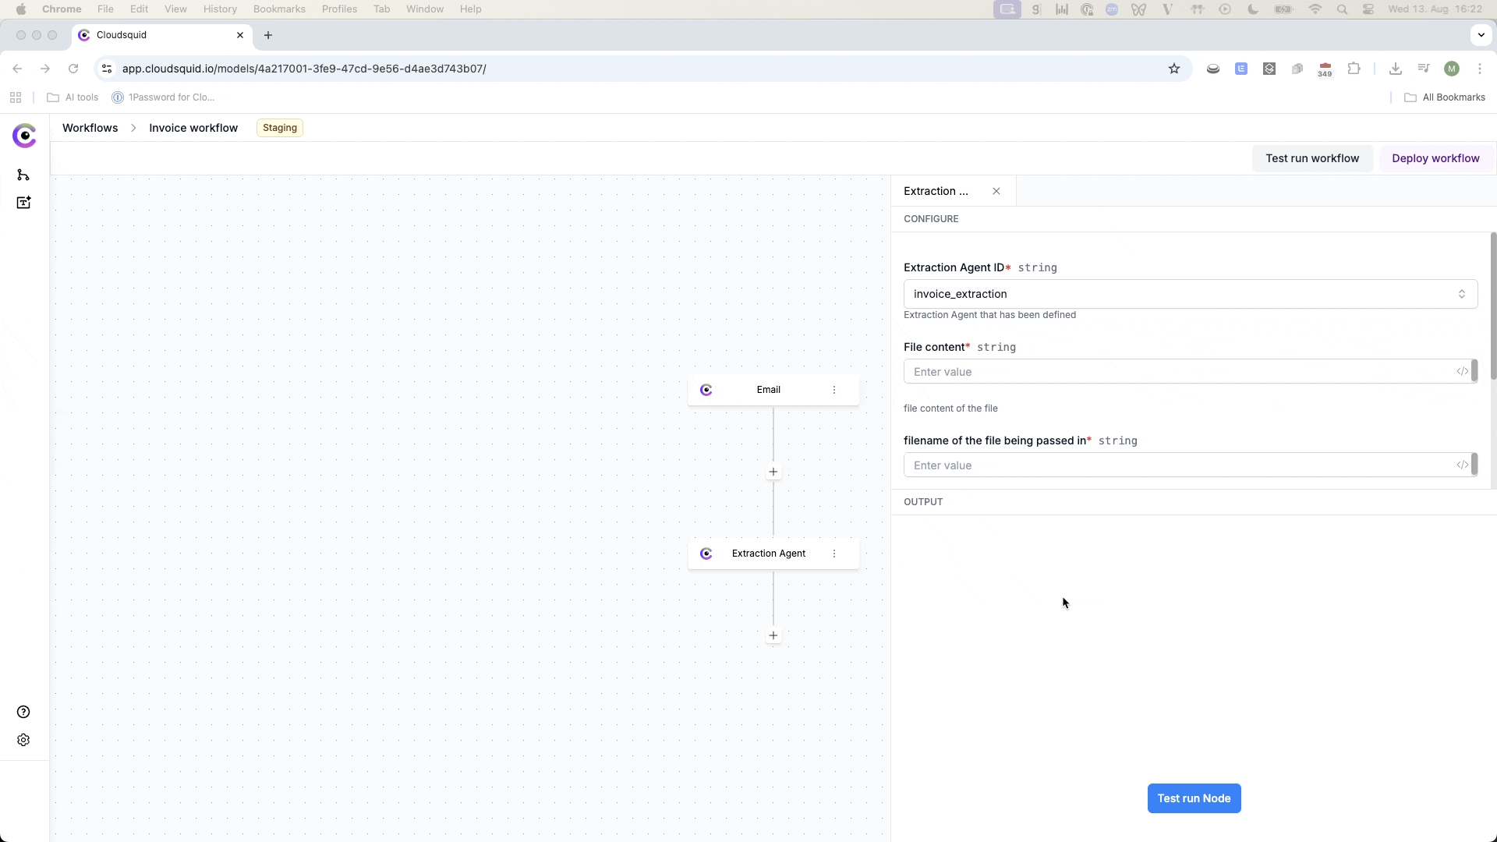The height and width of the screenshot is (842, 1497).
Task: Open the workflows icon in left sidebar
Action: 23,175
